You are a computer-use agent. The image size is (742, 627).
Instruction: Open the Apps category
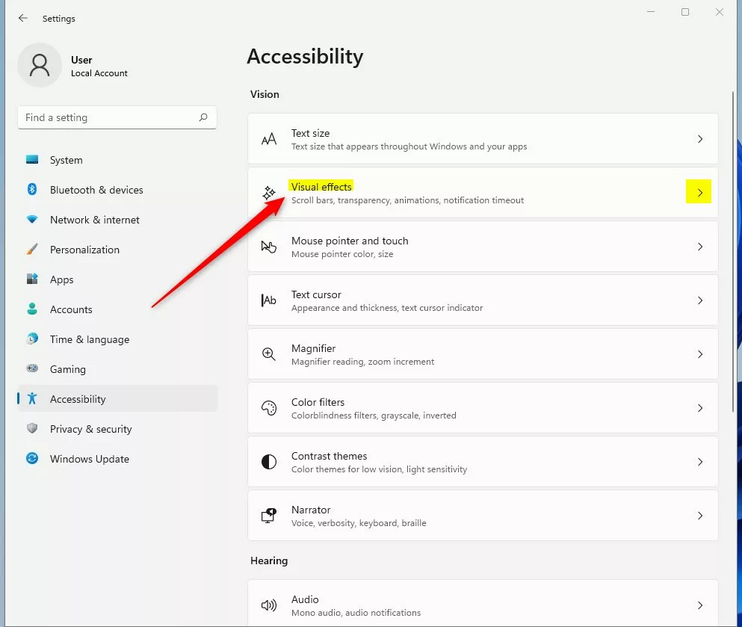pos(117,279)
